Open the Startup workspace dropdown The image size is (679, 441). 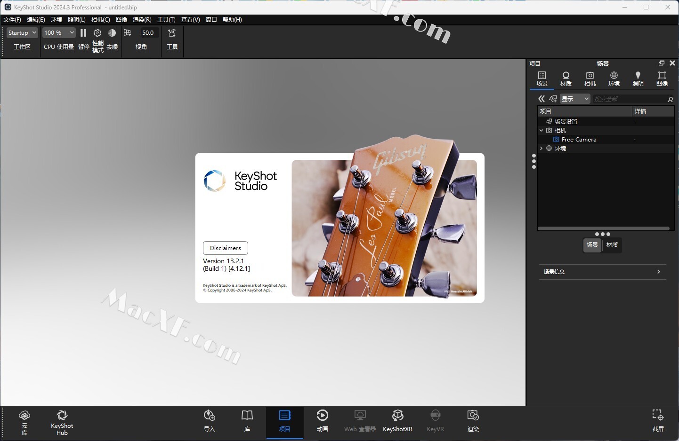[22, 33]
